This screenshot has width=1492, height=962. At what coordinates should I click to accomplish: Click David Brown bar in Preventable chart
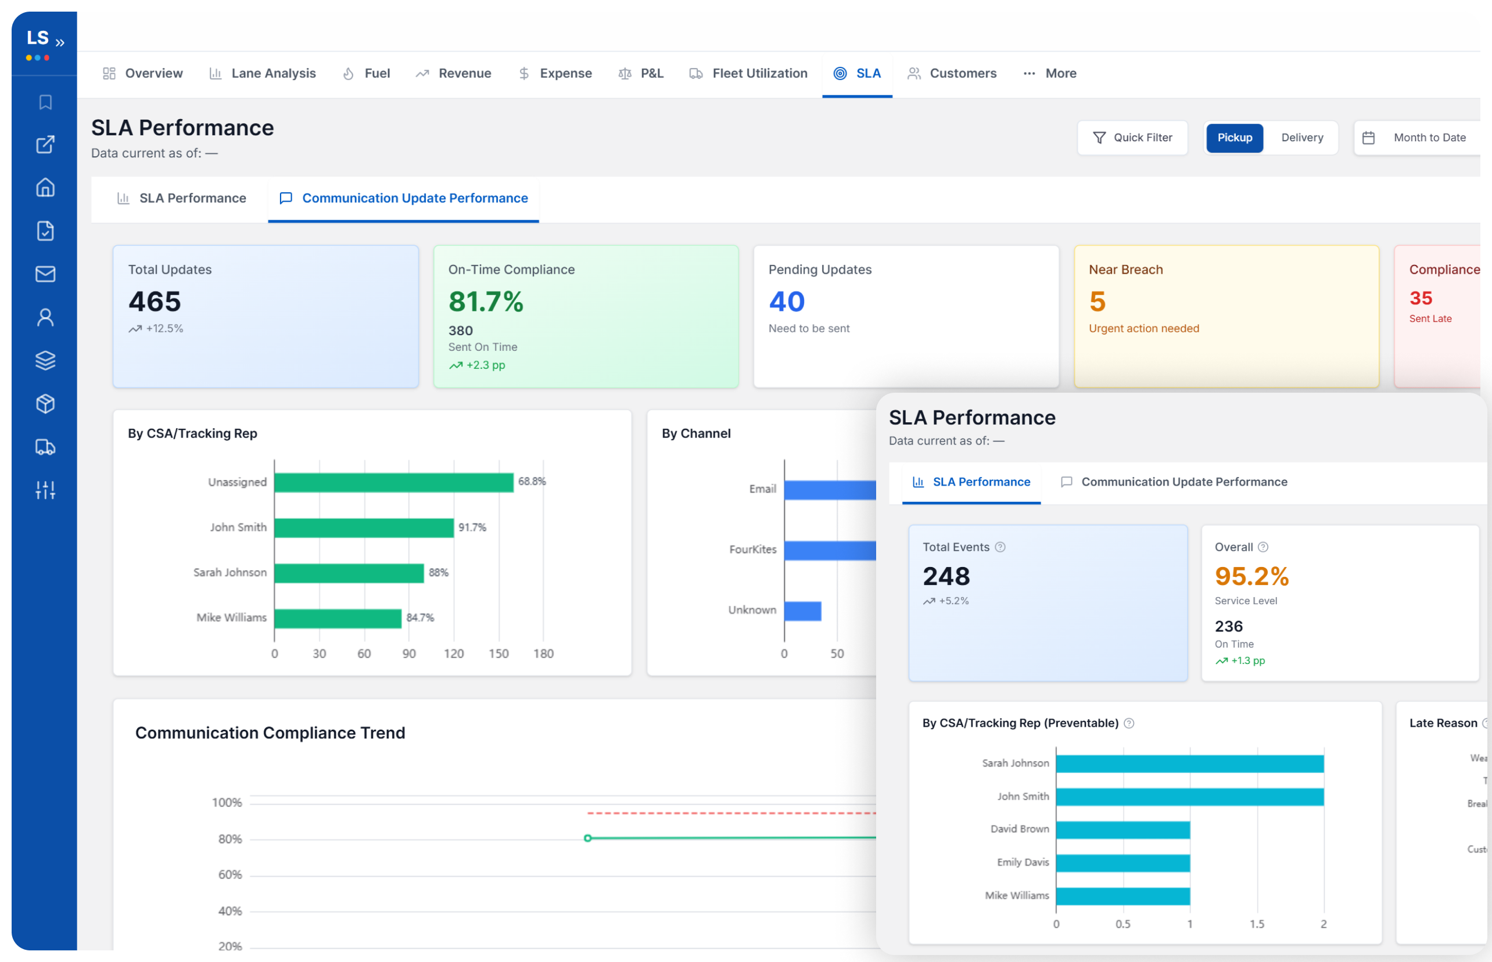pos(1122,830)
